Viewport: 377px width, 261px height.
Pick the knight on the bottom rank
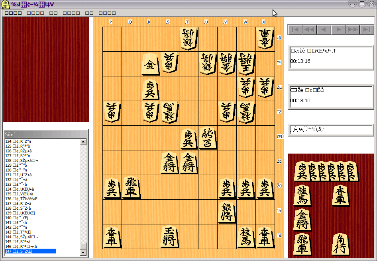point(246,237)
